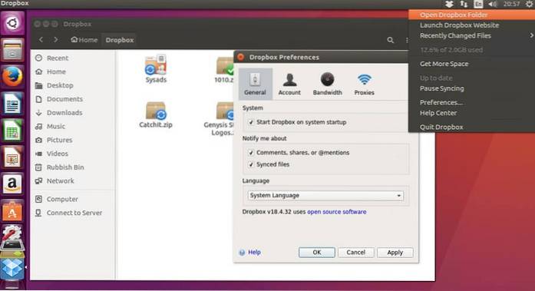Screen dimensions: 535x291
Task: Choose Get More Space menu item
Action: [x=472, y=64]
